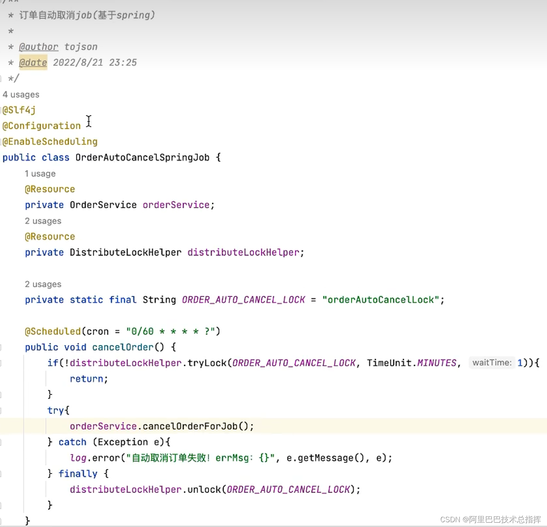547x527 pixels.
Task: Open the "4 usages" hint above @Slf4j
Action: pos(21,95)
